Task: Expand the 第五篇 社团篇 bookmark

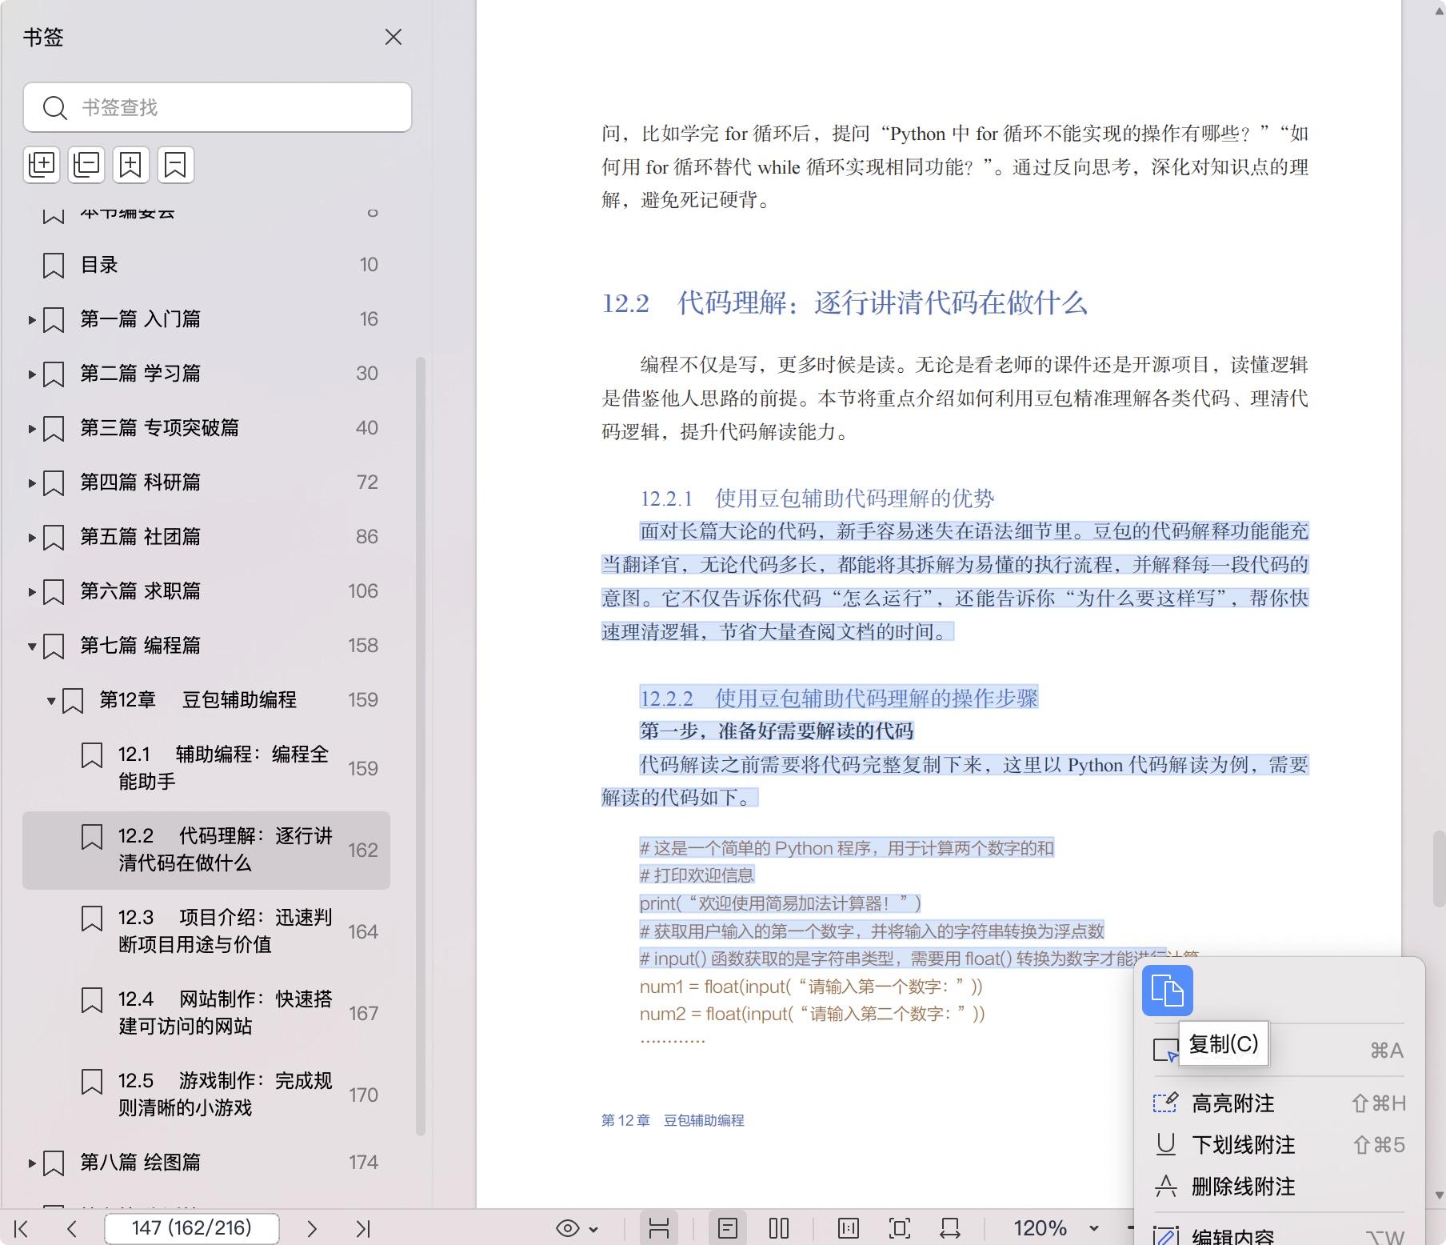Action: click(32, 538)
